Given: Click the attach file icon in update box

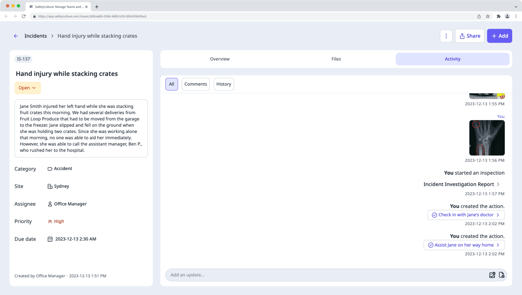Looking at the screenshot, I should click(502, 275).
